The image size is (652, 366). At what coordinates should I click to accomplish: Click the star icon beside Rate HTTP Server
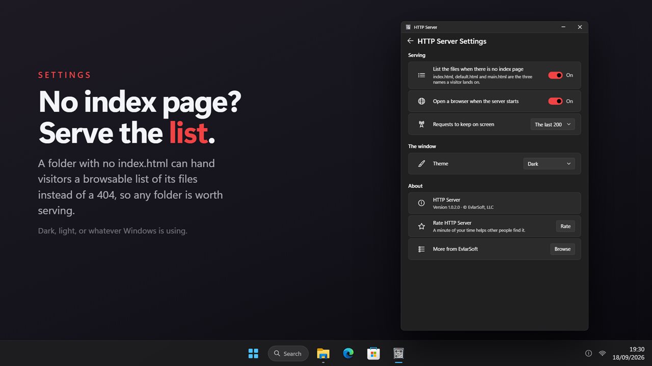point(421,226)
